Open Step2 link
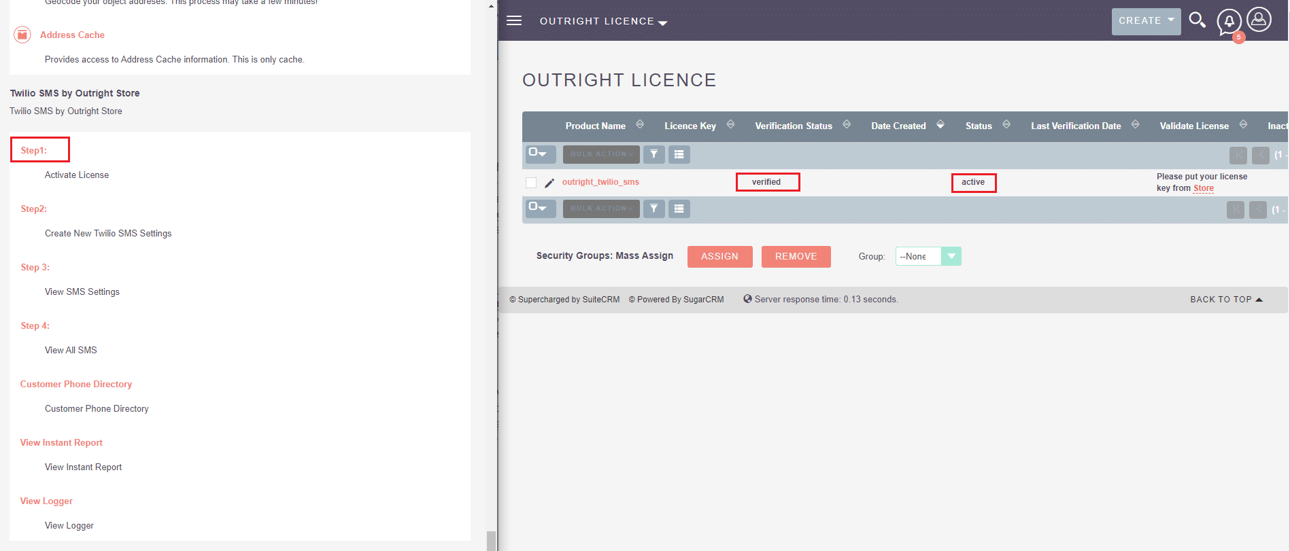Image resolution: width=1290 pixels, height=551 pixels. [34, 209]
